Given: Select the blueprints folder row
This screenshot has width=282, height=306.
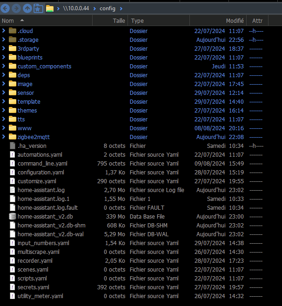Looking at the screenshot, I should tap(30, 58).
